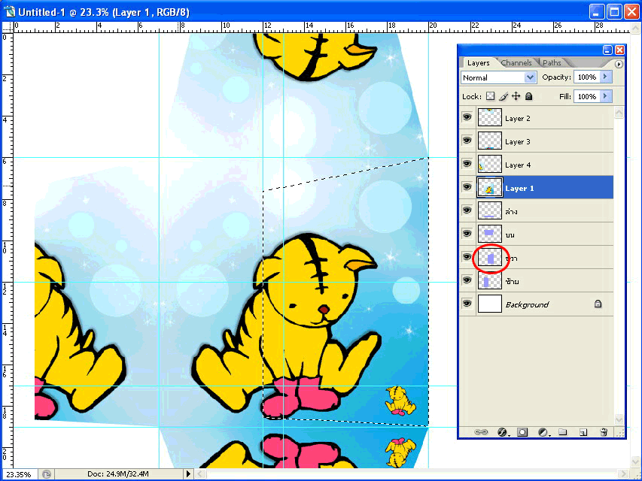Switch to the Paths tab
Viewport: 642px width, 481px height.
[552, 63]
